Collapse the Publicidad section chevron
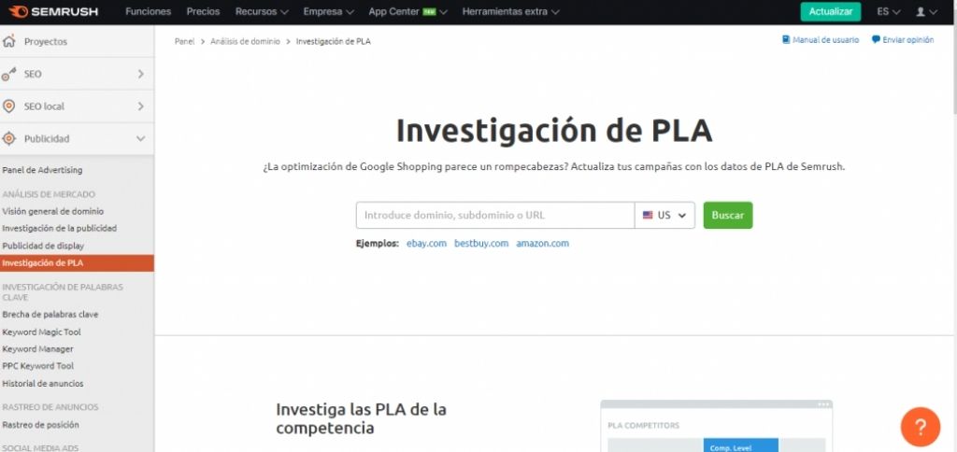 click(x=141, y=138)
